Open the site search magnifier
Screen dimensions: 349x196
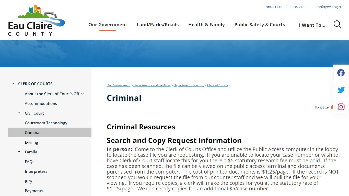(x=337, y=24)
